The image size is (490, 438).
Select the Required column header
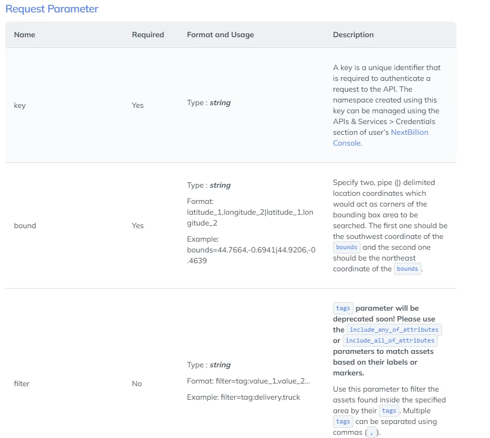[x=148, y=35]
